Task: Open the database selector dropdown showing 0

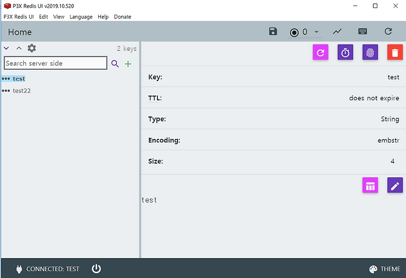Action: click(x=305, y=32)
